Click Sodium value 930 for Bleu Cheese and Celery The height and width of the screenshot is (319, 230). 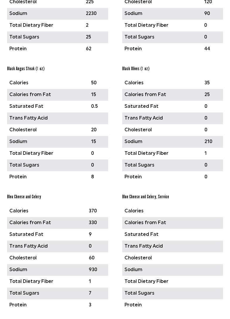93,270
